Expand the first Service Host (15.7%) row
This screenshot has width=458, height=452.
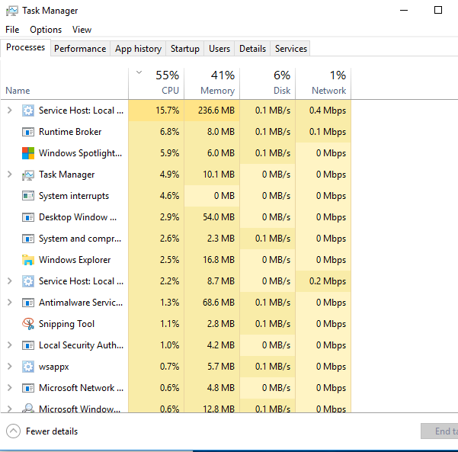[9, 111]
